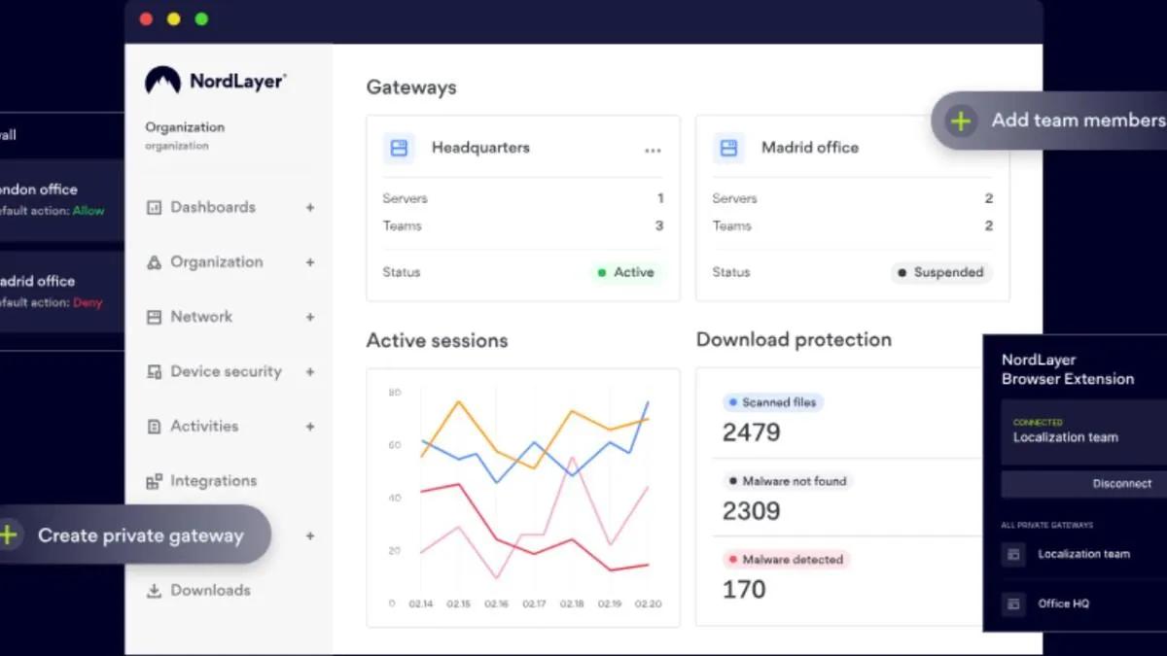The width and height of the screenshot is (1167, 656).
Task: Open the Activities menu item
Action: coord(204,427)
